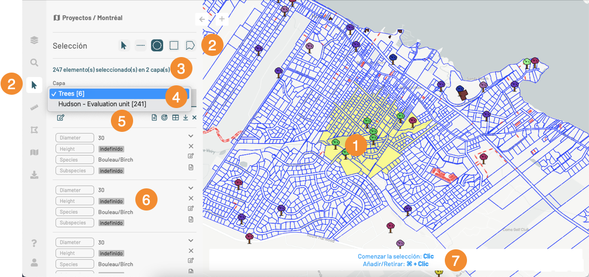589x277 pixels.
Task: Click the download icon in the sidebar
Action: point(34,175)
